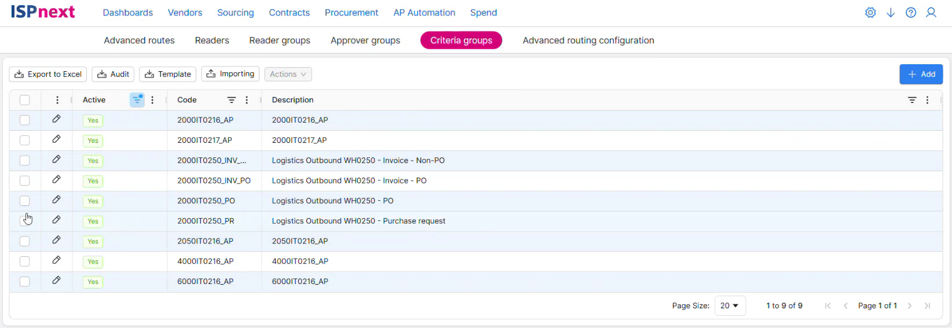Open the AP Automation menu

424,13
